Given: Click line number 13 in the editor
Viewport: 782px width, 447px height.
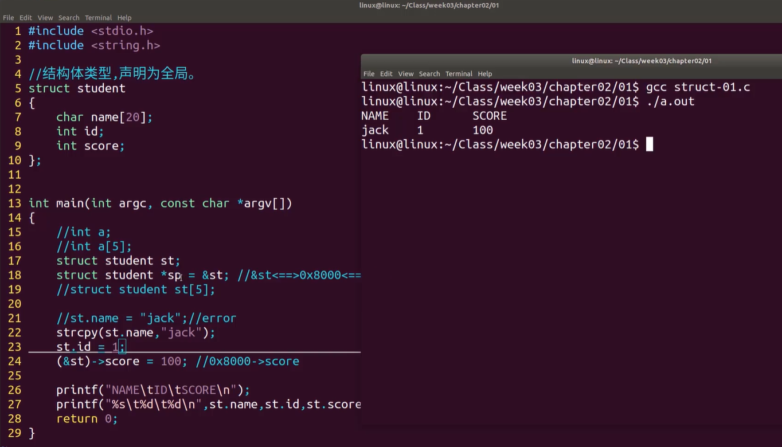Looking at the screenshot, I should 14,203.
